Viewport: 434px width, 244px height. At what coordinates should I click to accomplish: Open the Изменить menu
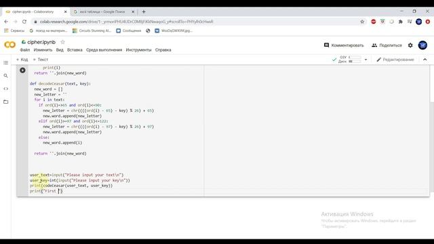43,50
